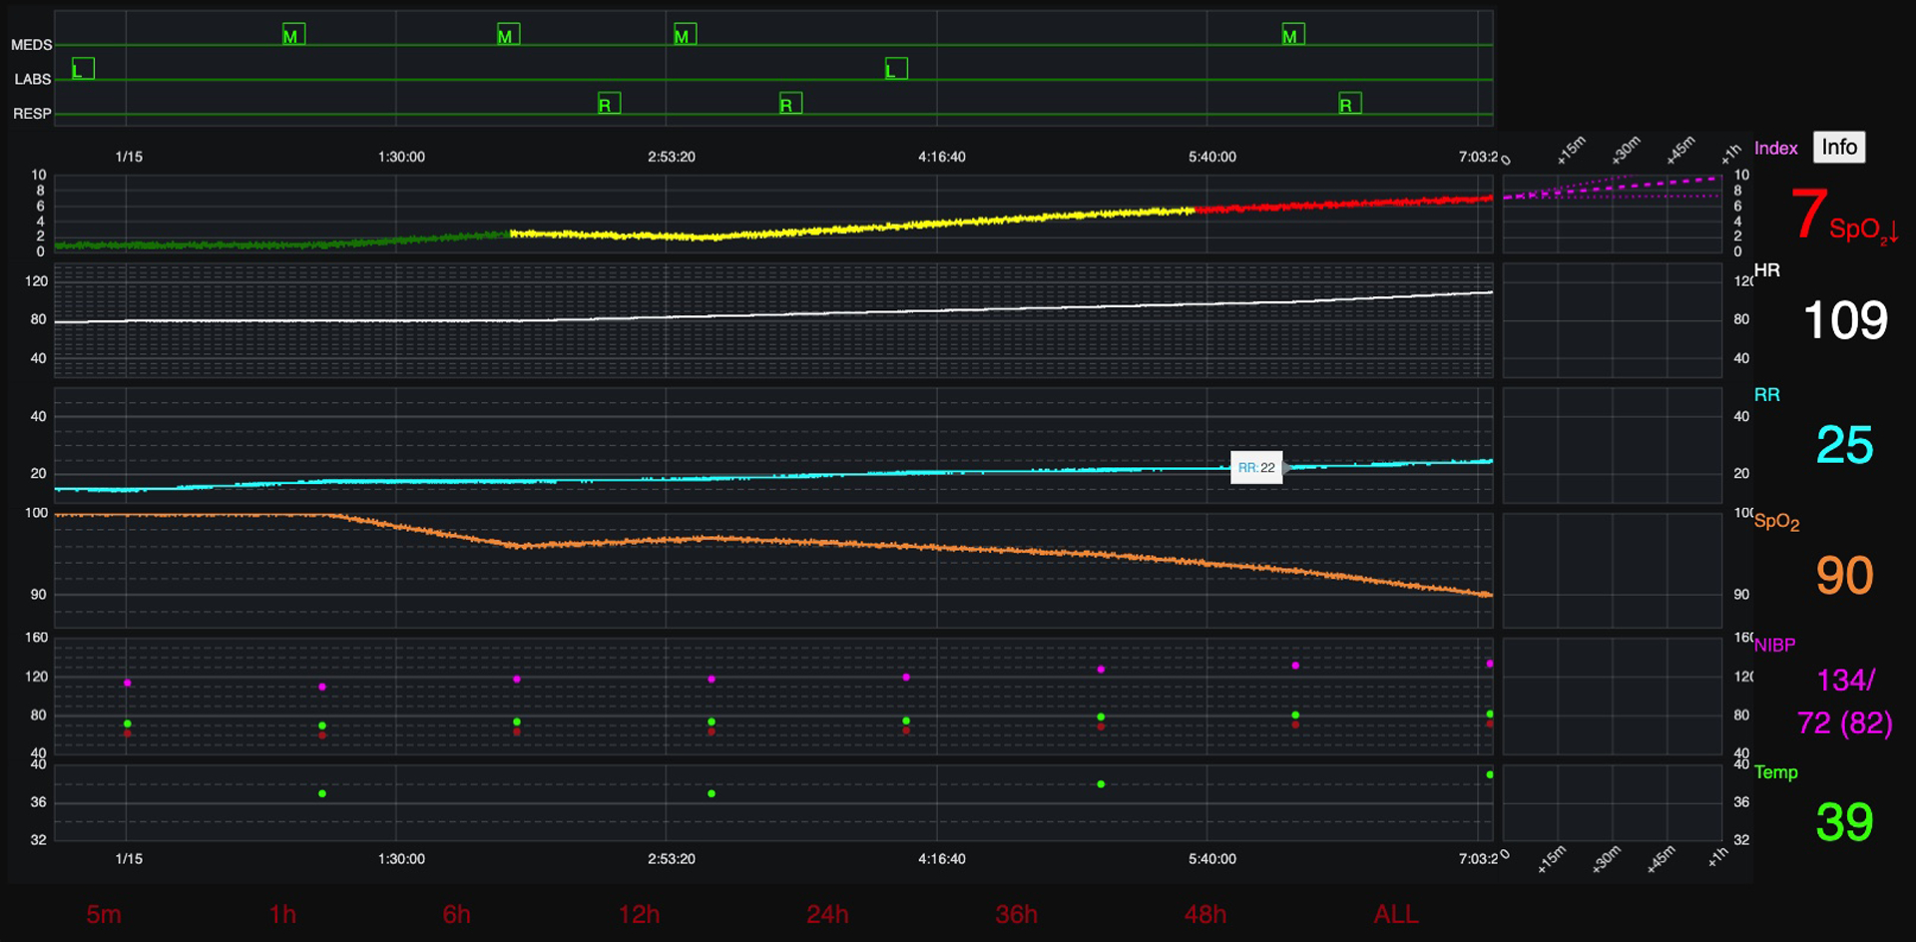Switch the view to 1h range

[x=282, y=914]
